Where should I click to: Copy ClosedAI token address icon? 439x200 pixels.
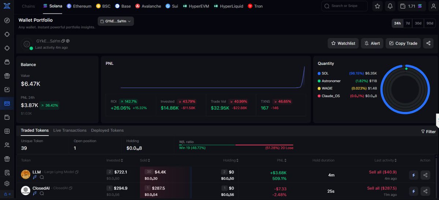[x=71, y=188]
